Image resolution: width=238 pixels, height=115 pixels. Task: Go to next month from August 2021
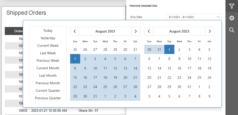tap(136, 31)
